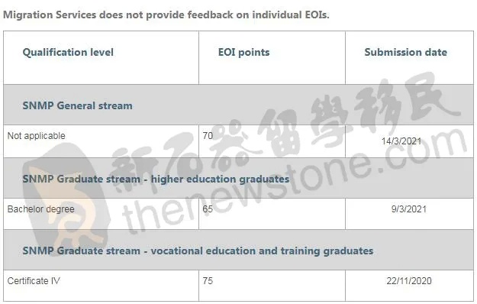The width and height of the screenshot is (477, 304).
Task: Click the Qualification level column header
Action: pyautogui.click(x=68, y=53)
